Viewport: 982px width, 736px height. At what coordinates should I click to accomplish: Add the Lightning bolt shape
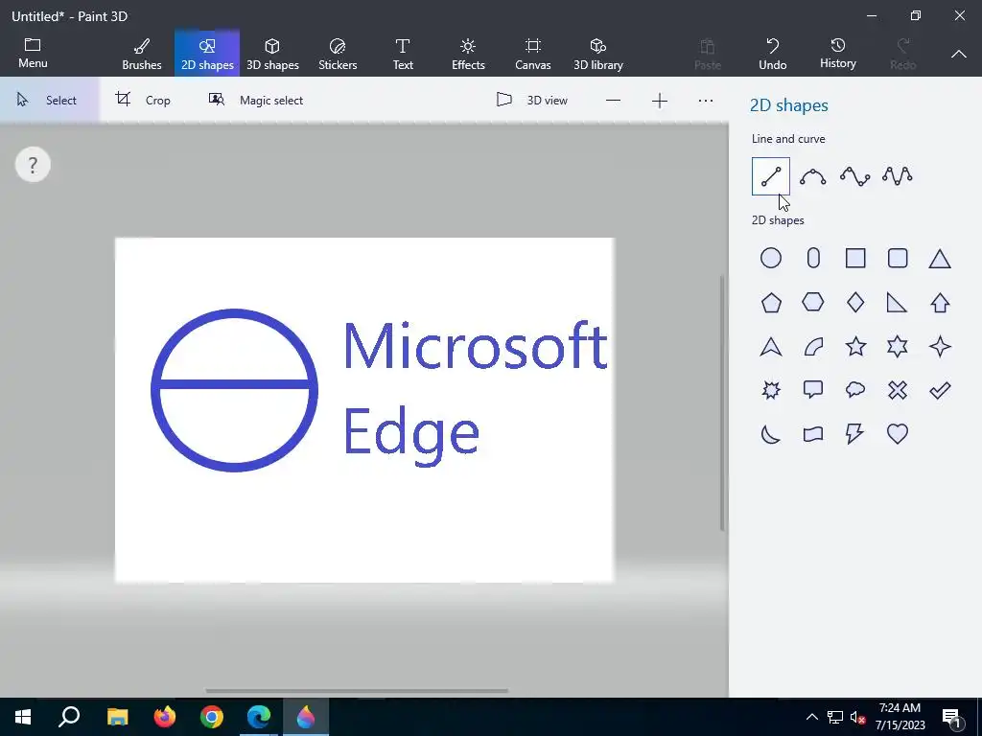pos(854,434)
